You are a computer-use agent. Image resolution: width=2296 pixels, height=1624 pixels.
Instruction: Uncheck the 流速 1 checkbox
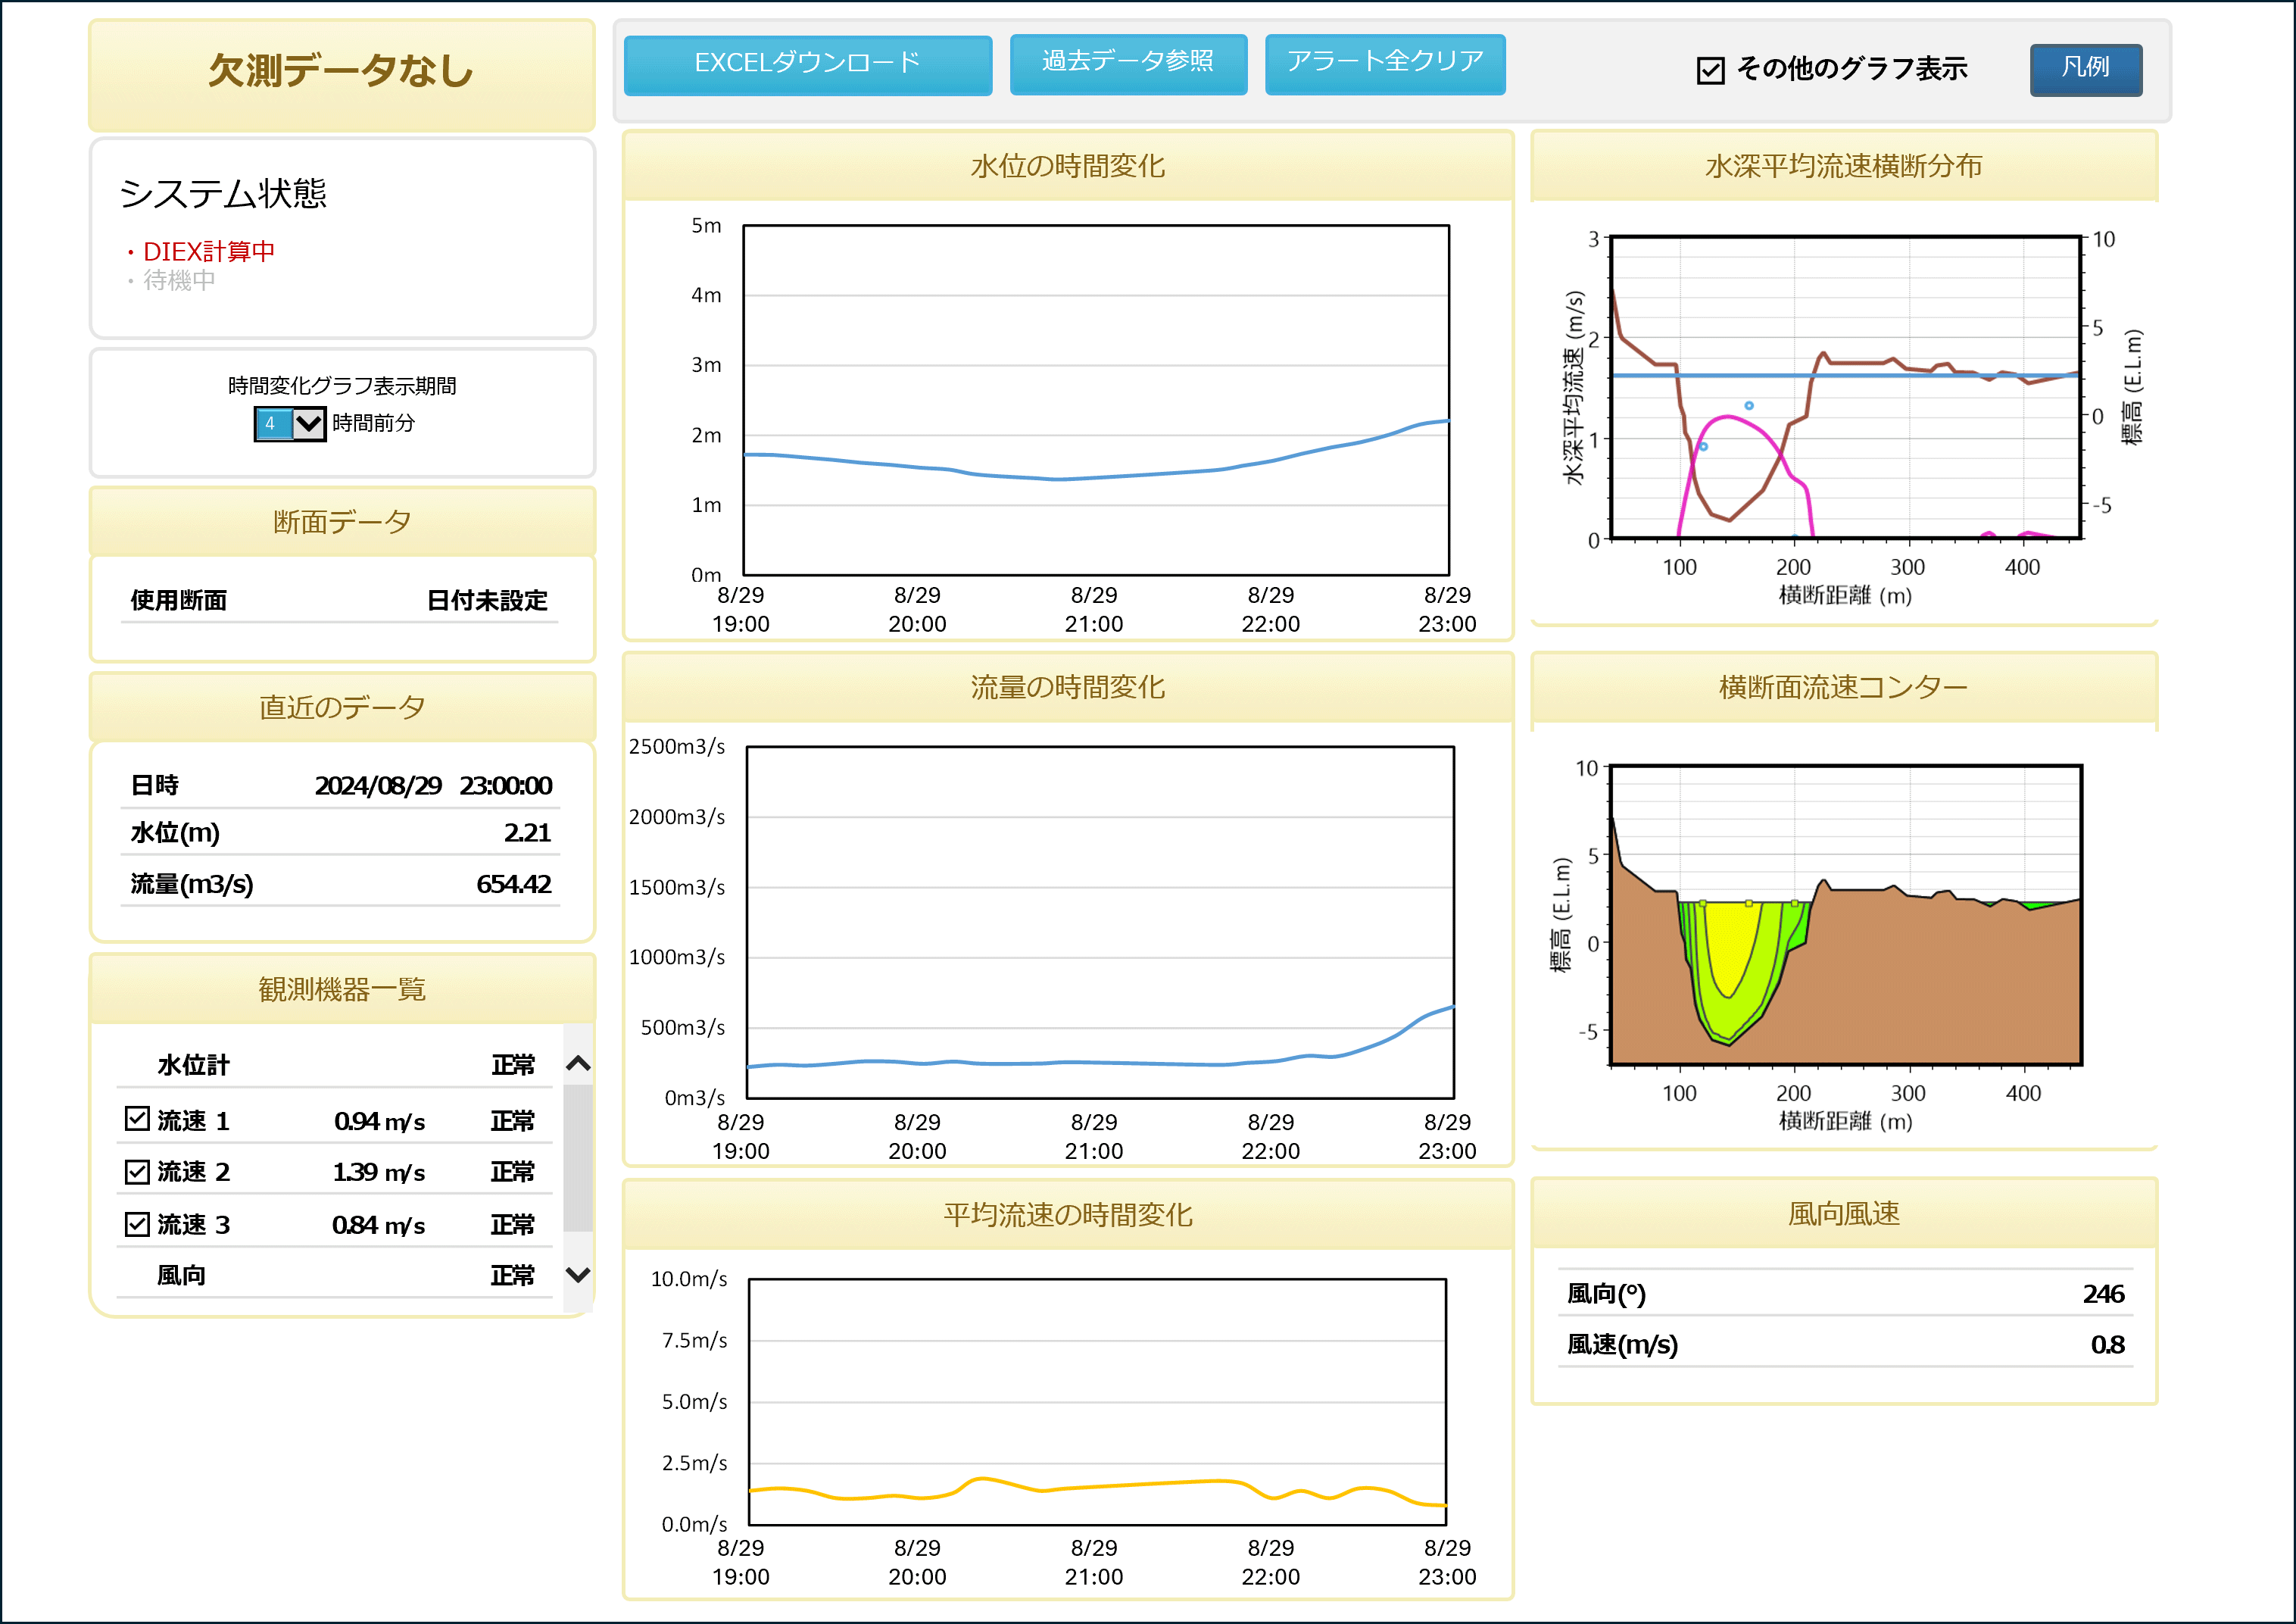coord(137,1119)
